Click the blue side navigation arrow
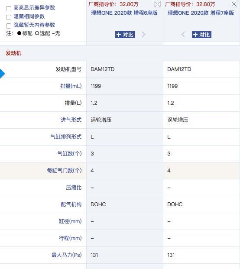This screenshot has height=269, width=240. (x=2, y=74)
